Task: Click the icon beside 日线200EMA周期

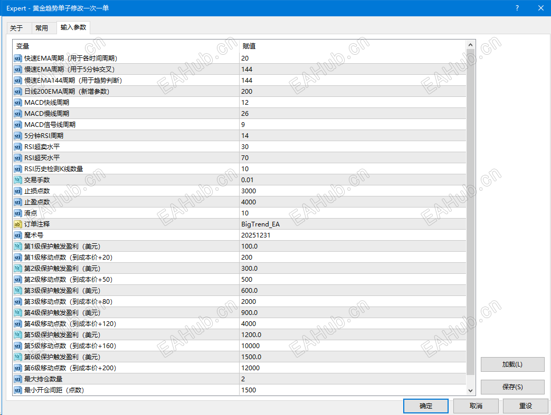Action: (17, 92)
